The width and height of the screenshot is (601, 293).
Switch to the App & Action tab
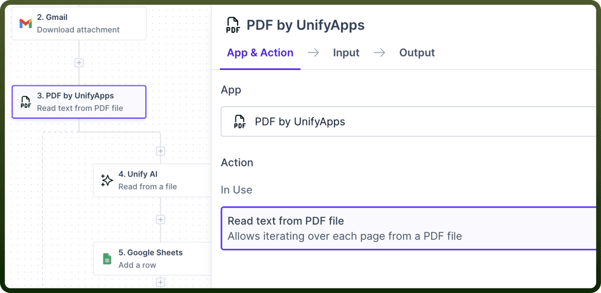click(260, 53)
